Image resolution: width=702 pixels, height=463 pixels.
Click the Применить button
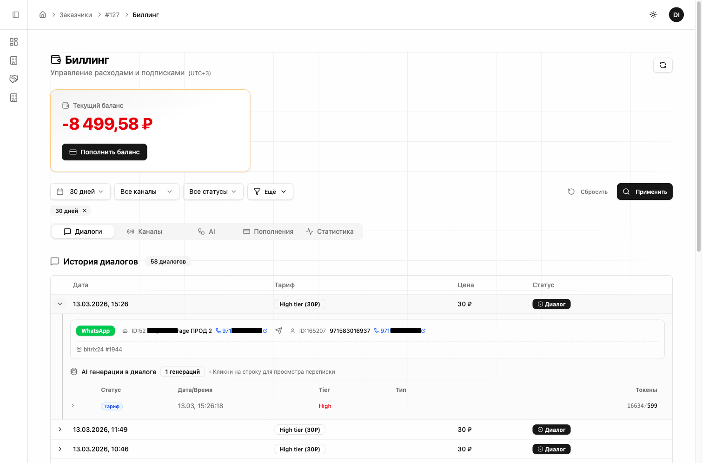point(644,192)
